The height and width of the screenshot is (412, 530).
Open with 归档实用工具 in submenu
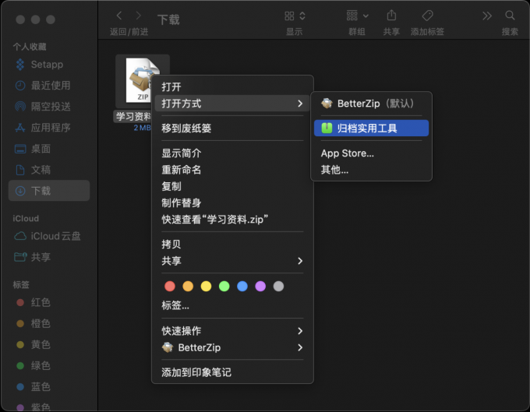click(371, 129)
